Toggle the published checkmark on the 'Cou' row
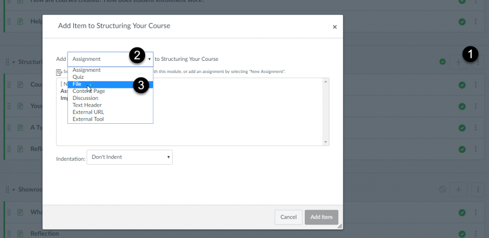 click(x=462, y=84)
